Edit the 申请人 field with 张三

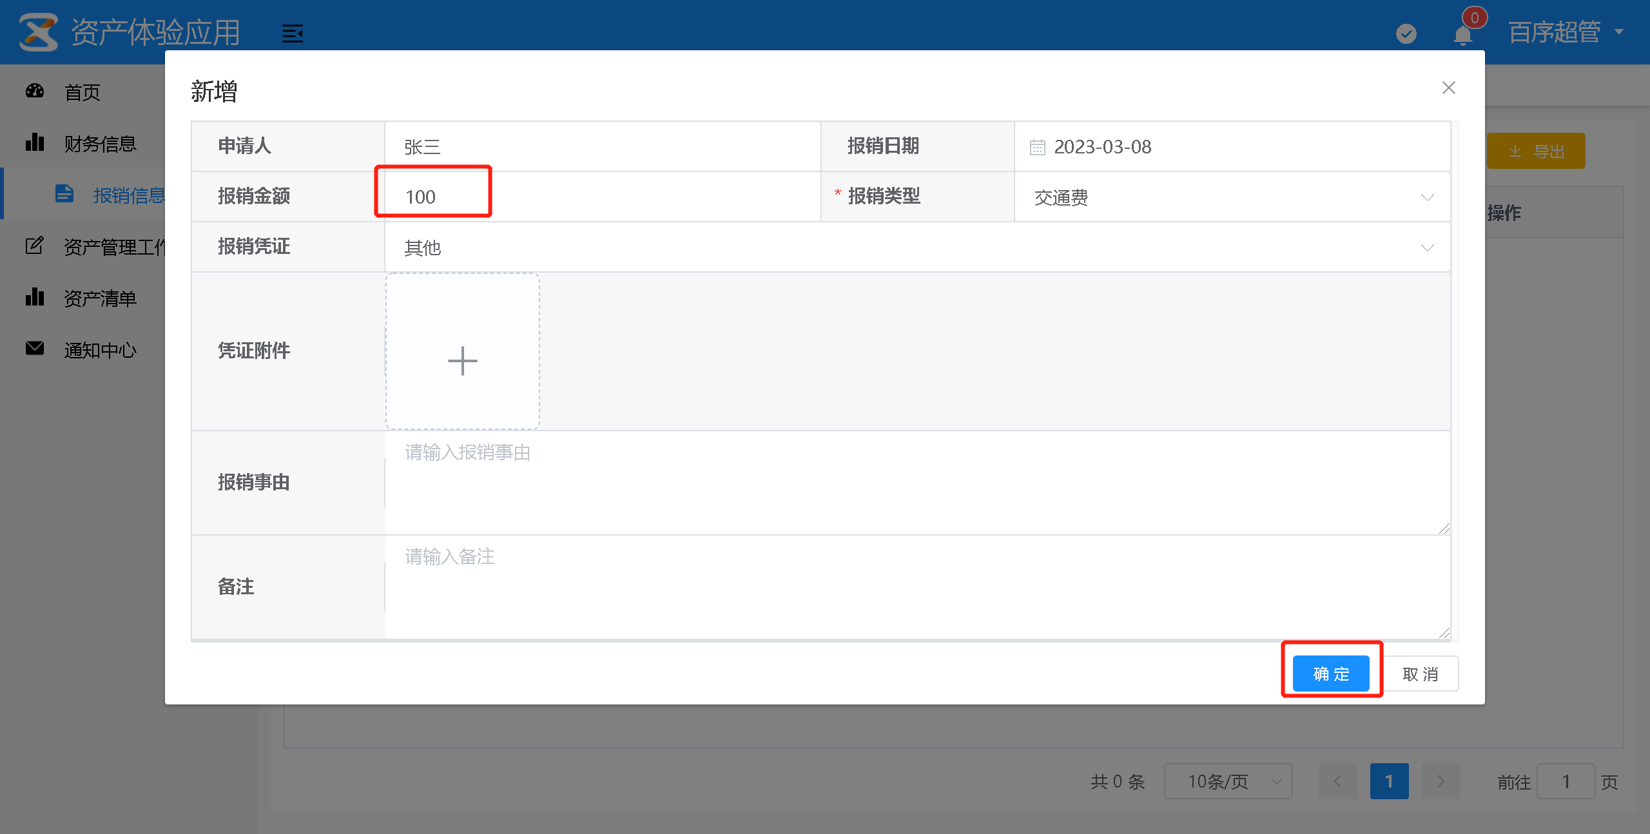(603, 146)
